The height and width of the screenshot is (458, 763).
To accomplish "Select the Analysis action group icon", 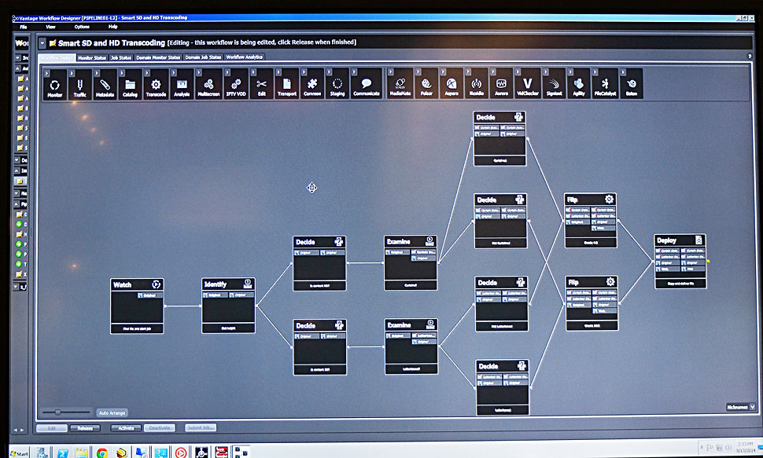I will point(182,84).
